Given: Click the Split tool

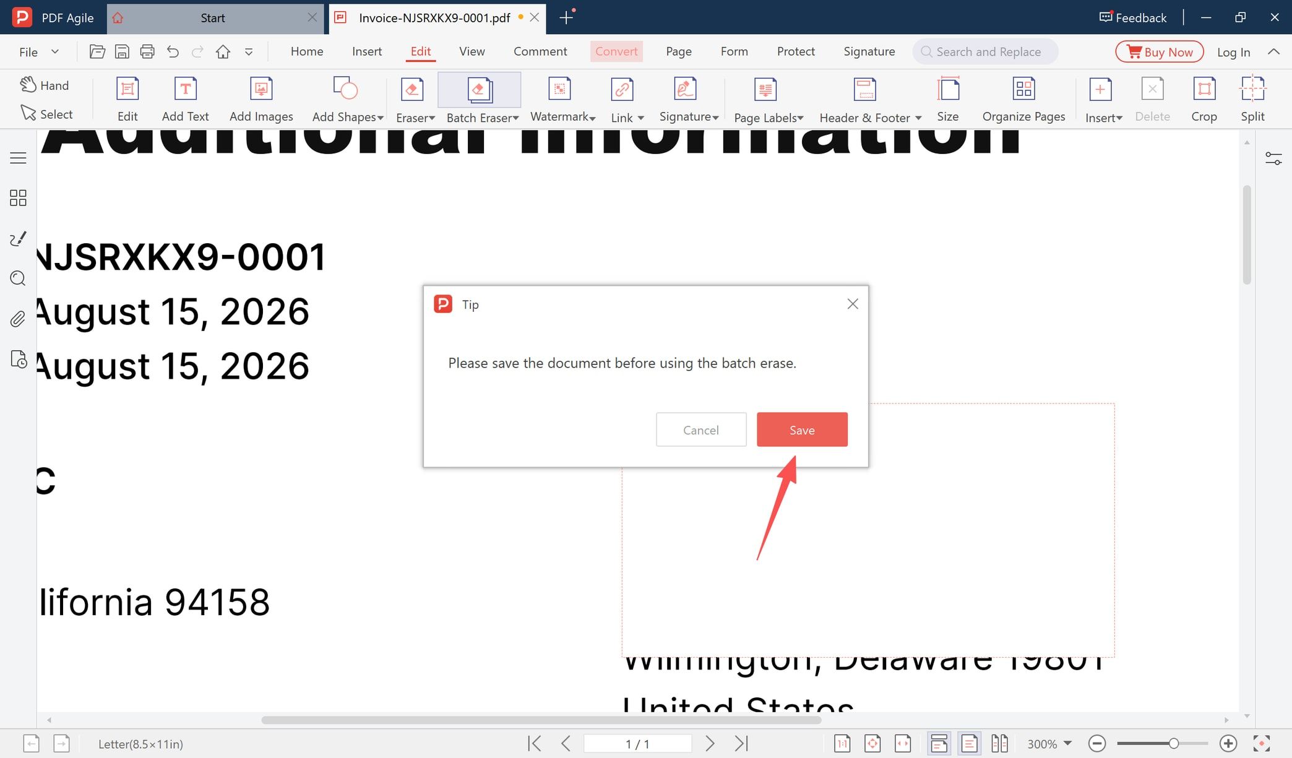Looking at the screenshot, I should (x=1252, y=99).
